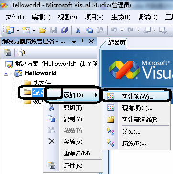Click the Cut scissors toolbar icon
Screen dimensions: 173x174
click(78, 30)
